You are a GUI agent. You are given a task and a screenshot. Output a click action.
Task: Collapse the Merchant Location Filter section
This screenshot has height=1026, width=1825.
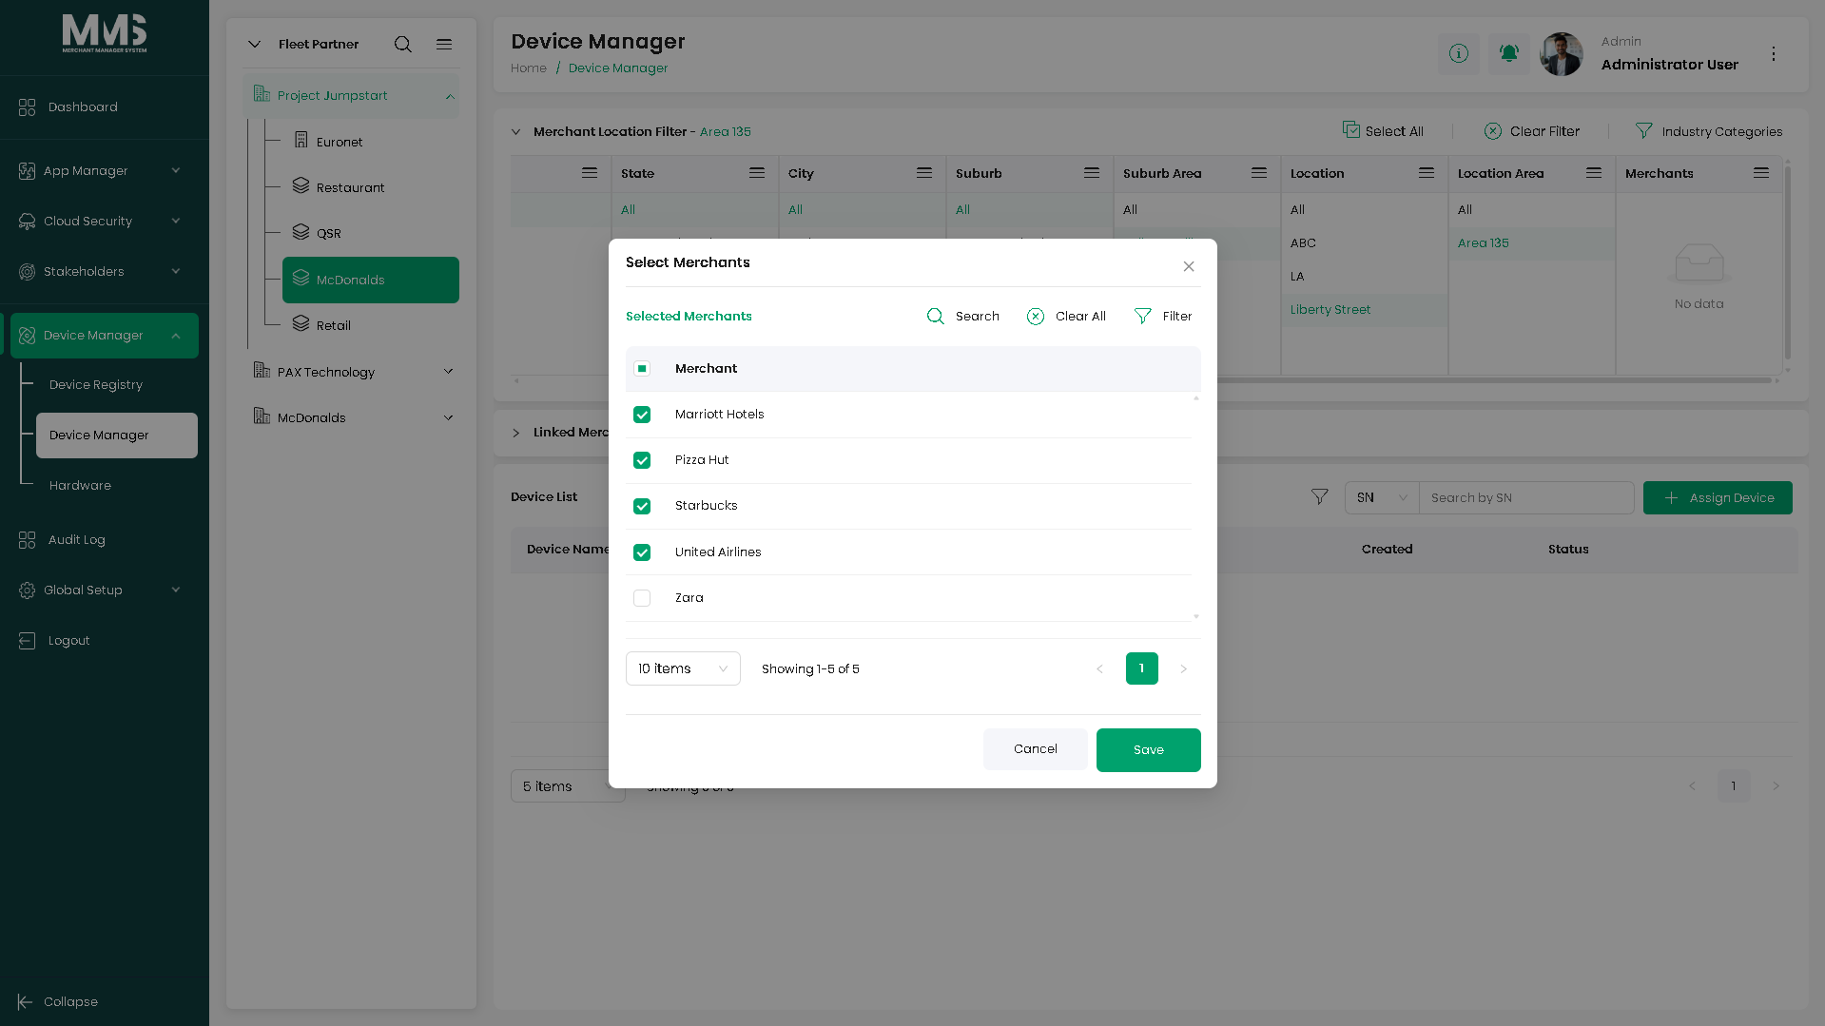point(516,132)
